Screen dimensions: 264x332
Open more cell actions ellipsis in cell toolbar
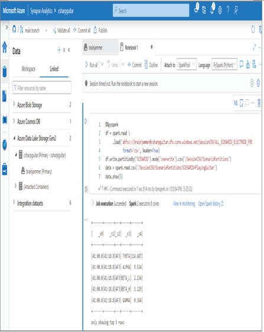pyautogui.click(x=253, y=103)
